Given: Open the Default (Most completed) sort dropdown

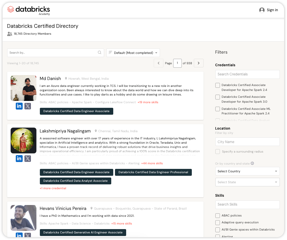Looking at the screenshot, I should pos(133,53).
